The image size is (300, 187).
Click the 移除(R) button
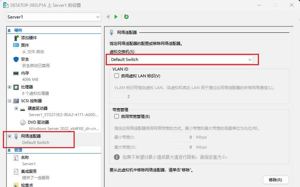point(275,180)
